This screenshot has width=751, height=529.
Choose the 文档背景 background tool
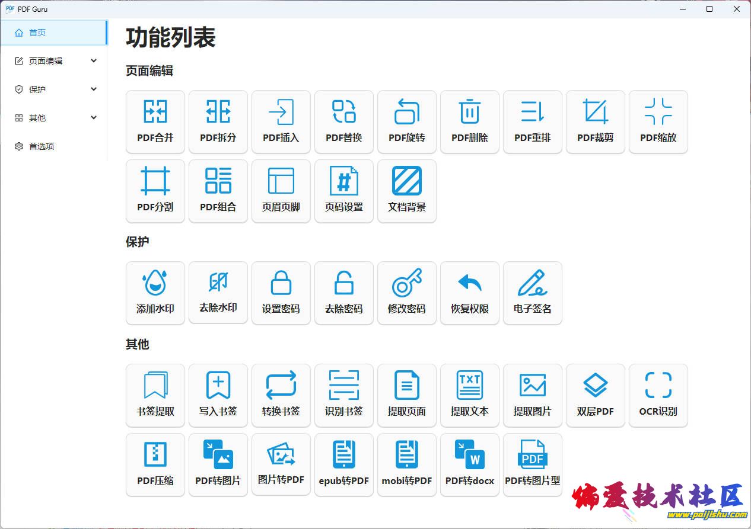[x=407, y=191]
